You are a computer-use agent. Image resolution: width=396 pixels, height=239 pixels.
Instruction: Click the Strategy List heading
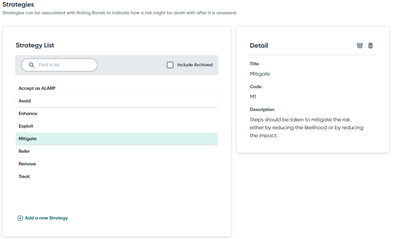coord(35,45)
